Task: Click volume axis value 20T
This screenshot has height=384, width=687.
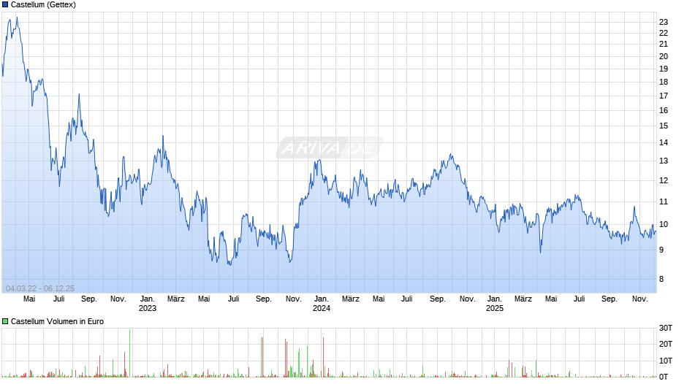Action: point(666,344)
